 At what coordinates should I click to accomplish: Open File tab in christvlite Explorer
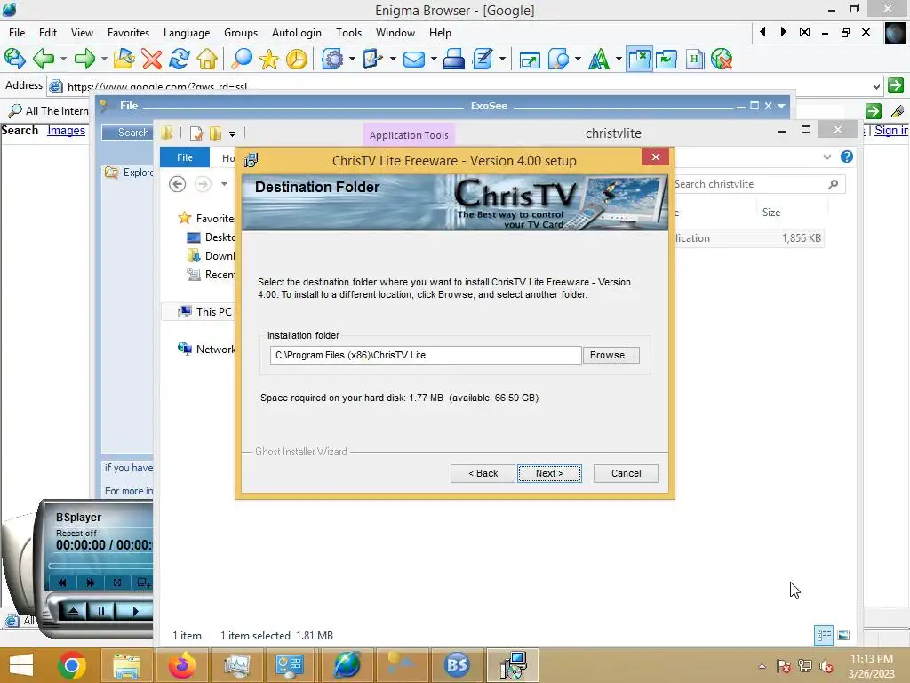(x=185, y=157)
